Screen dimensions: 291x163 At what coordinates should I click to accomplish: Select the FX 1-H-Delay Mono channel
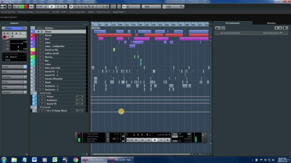[57, 110]
